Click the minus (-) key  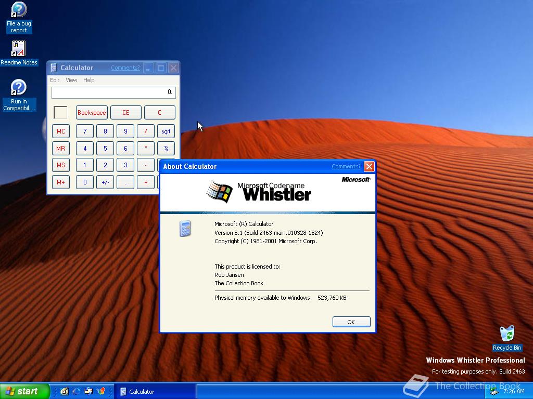coord(146,165)
